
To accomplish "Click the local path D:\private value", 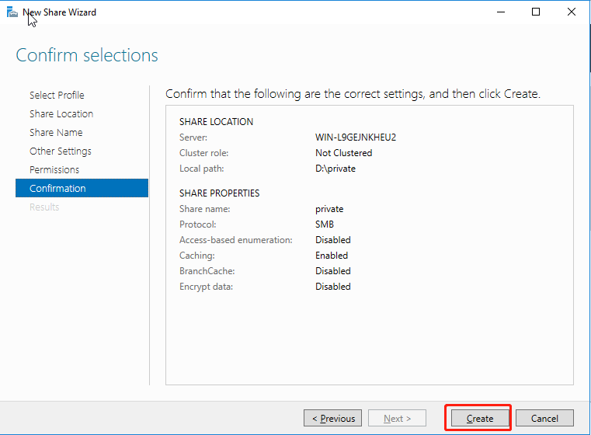I will 335,169.
